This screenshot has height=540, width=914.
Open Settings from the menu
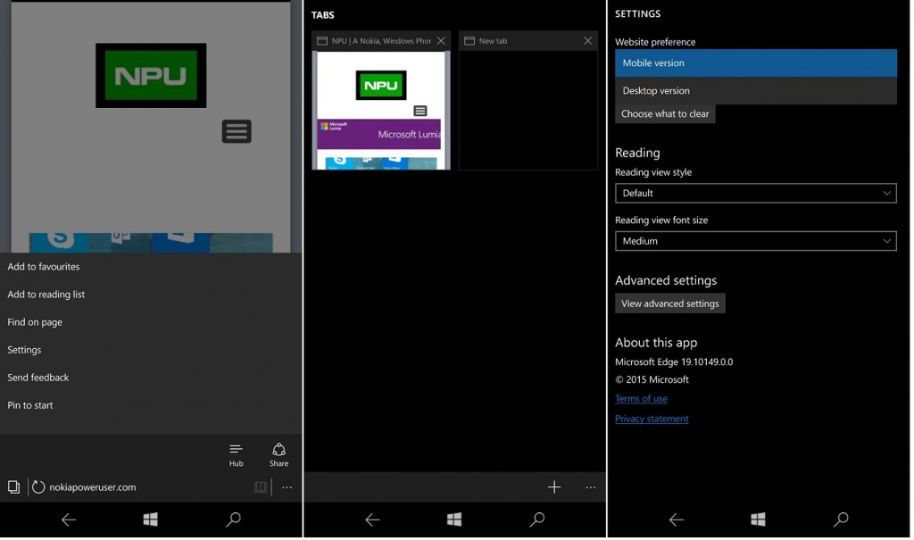pyautogui.click(x=24, y=350)
